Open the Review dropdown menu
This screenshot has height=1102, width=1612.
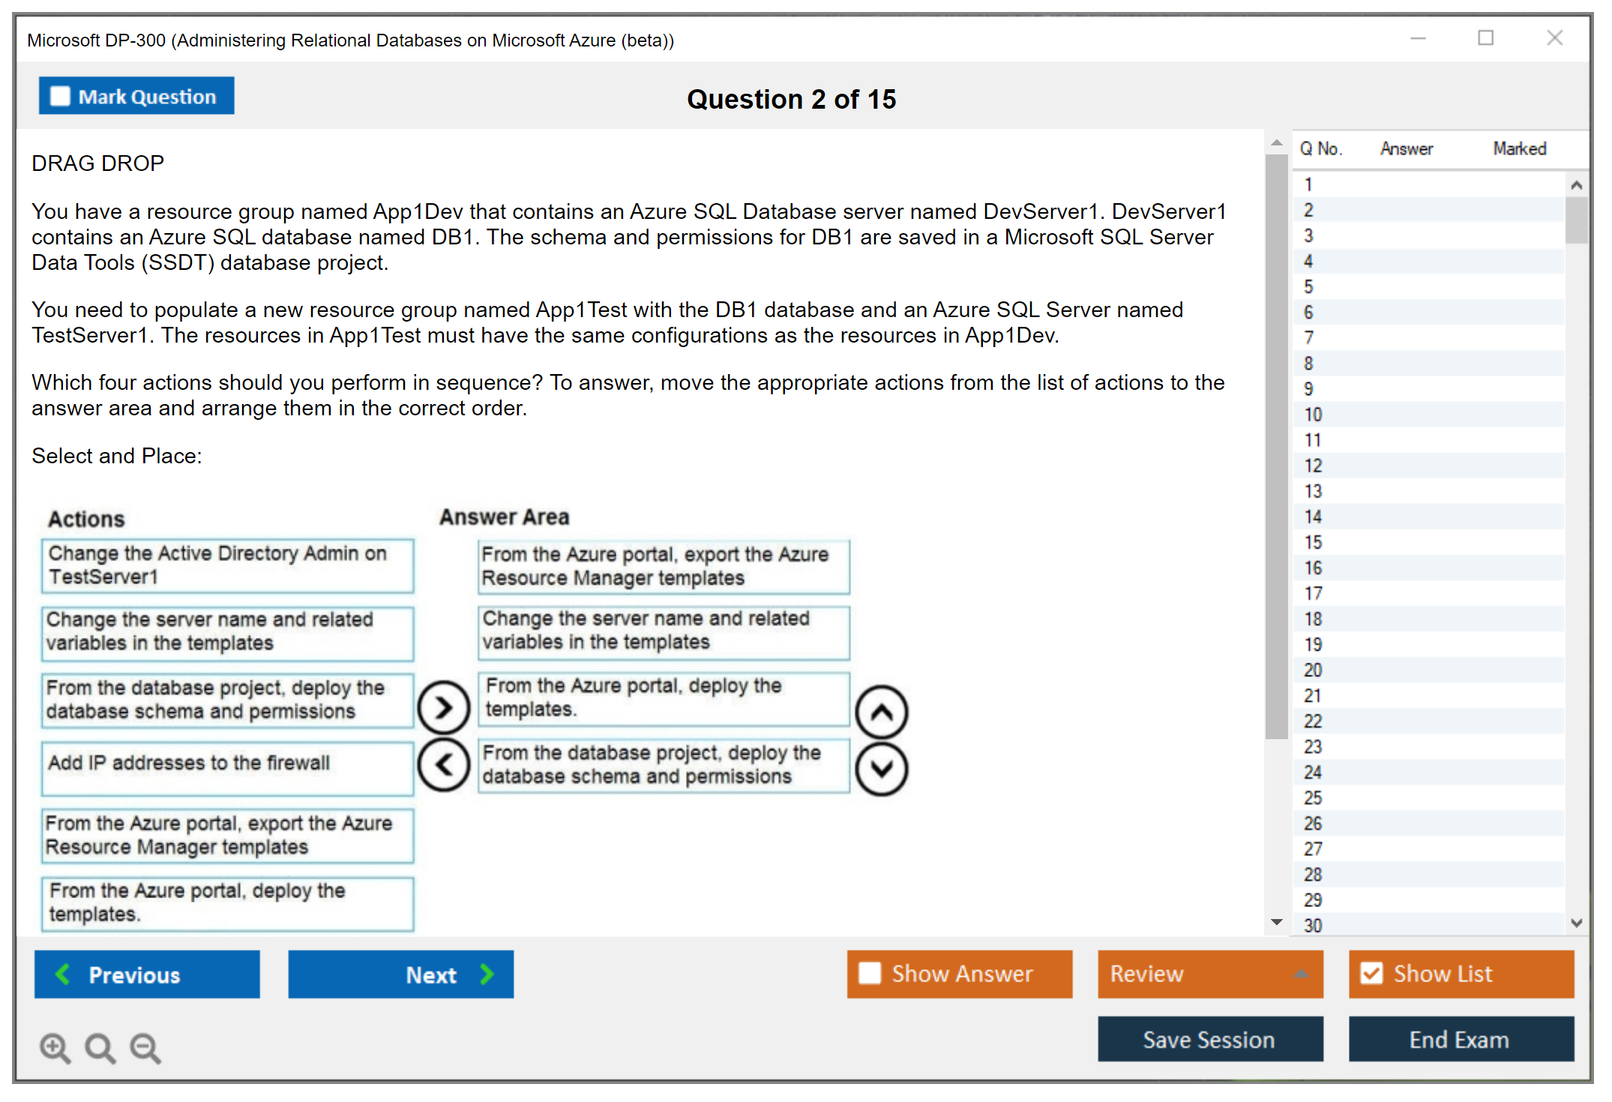click(1210, 974)
